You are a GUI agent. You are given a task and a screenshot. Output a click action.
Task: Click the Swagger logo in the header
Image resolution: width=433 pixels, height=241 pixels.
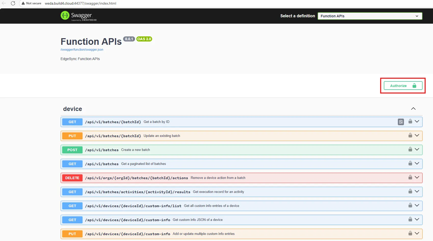[x=78, y=16]
